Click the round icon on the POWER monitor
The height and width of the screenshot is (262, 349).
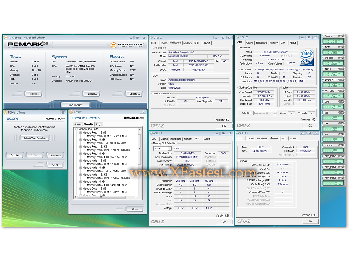click(x=343, y=145)
